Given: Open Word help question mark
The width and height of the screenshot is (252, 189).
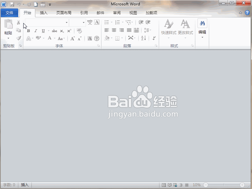Looking at the screenshot, I should (x=247, y=13).
